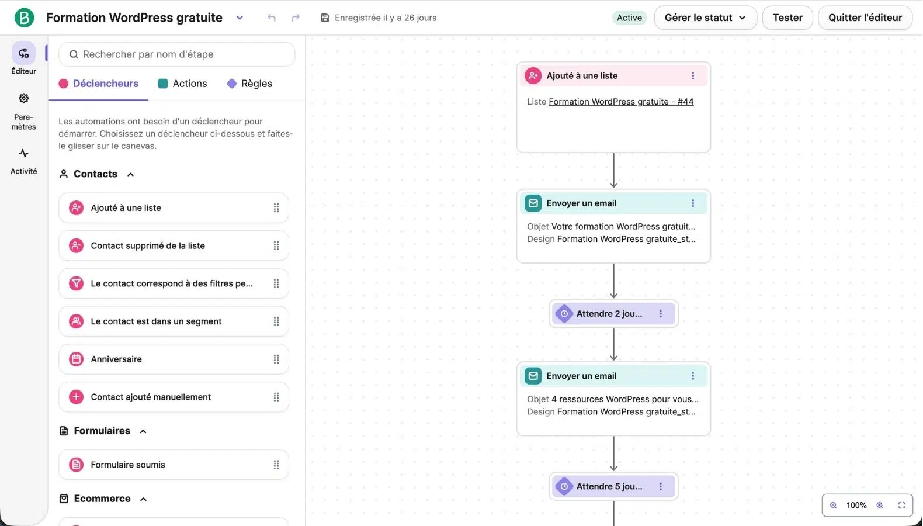This screenshot has width=923, height=526.
Task: Switch to the Actions tab
Action: tap(183, 84)
